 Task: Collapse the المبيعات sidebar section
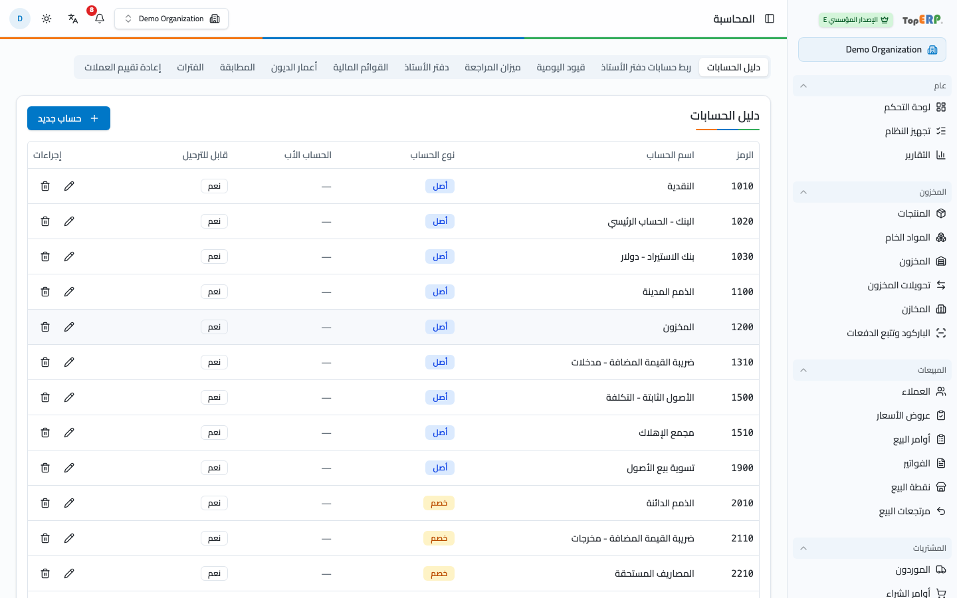(872, 370)
